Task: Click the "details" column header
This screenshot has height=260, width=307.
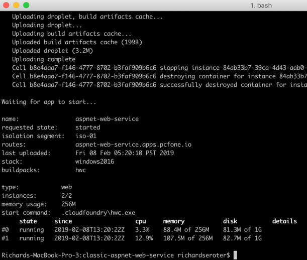Action: click(x=284, y=221)
